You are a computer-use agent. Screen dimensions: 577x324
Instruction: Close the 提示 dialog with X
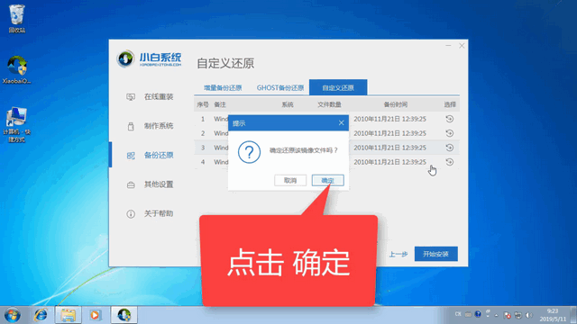pos(341,123)
